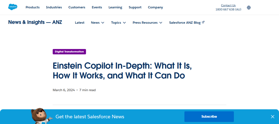This screenshot has width=279, height=124.
Task: Go to the Latest news section
Action: click(80, 23)
